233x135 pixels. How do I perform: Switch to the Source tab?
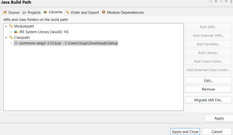(11, 13)
